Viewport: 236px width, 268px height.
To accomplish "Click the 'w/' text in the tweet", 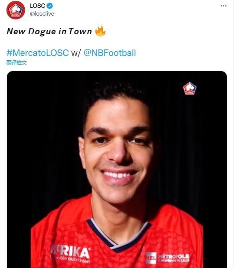I will [76, 53].
